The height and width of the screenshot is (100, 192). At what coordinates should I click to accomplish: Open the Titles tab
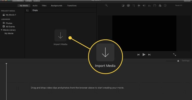[x=44, y=5]
